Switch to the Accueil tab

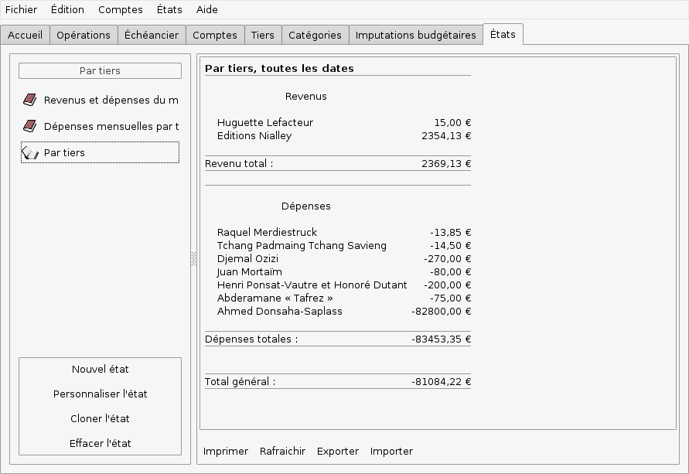pyautogui.click(x=26, y=35)
